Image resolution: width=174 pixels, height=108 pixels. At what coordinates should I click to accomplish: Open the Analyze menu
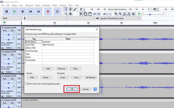point(63,5)
